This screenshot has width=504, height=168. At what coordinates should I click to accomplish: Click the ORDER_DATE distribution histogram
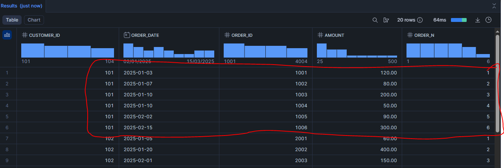[169, 51]
